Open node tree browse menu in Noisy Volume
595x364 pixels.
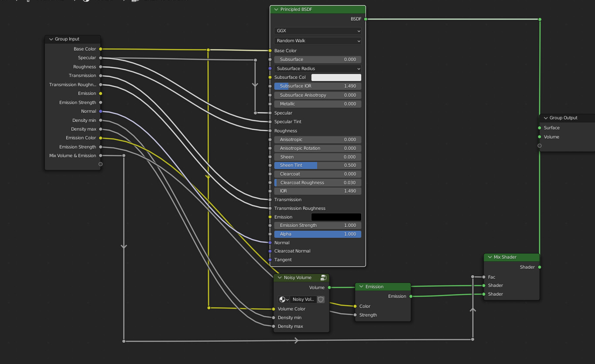[284, 300]
